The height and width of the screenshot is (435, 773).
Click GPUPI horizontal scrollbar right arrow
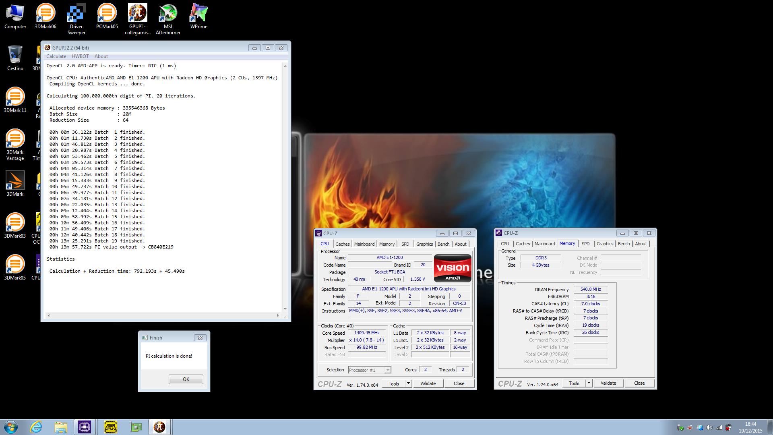(x=278, y=315)
